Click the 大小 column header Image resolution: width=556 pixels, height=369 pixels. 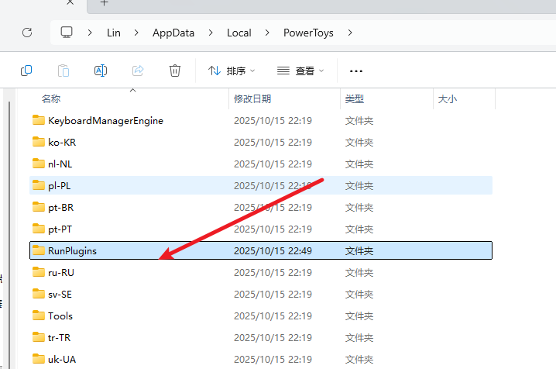(x=448, y=99)
